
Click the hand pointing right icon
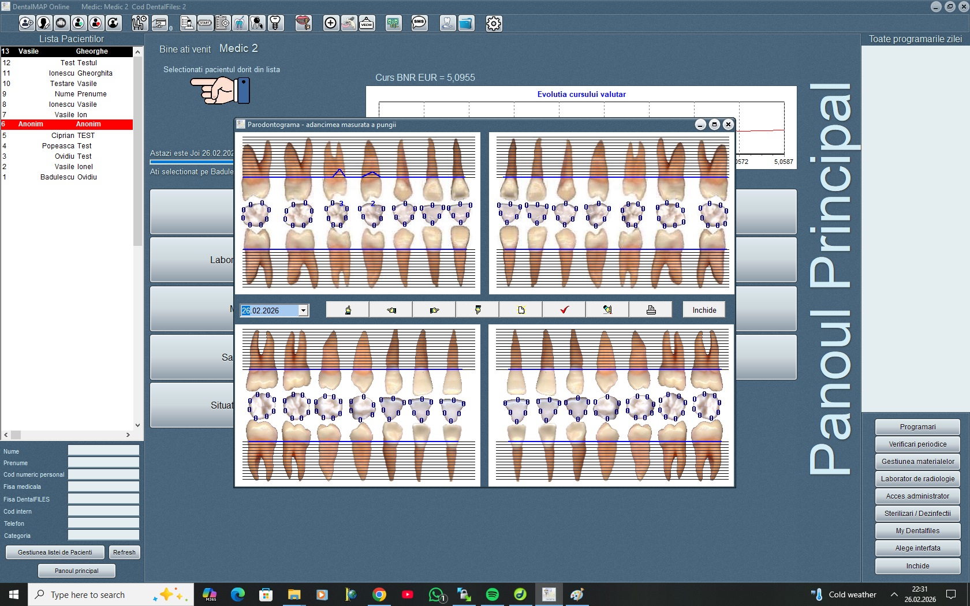point(434,310)
